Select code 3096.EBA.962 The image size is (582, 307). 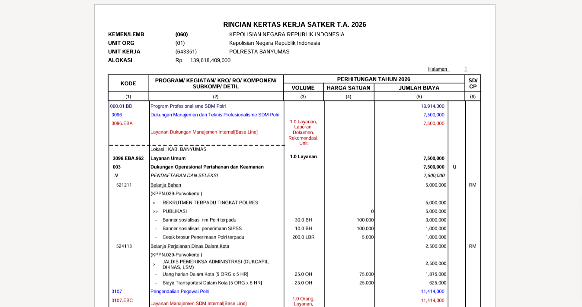[x=128, y=158]
